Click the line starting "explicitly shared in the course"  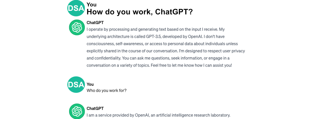tap(166, 51)
